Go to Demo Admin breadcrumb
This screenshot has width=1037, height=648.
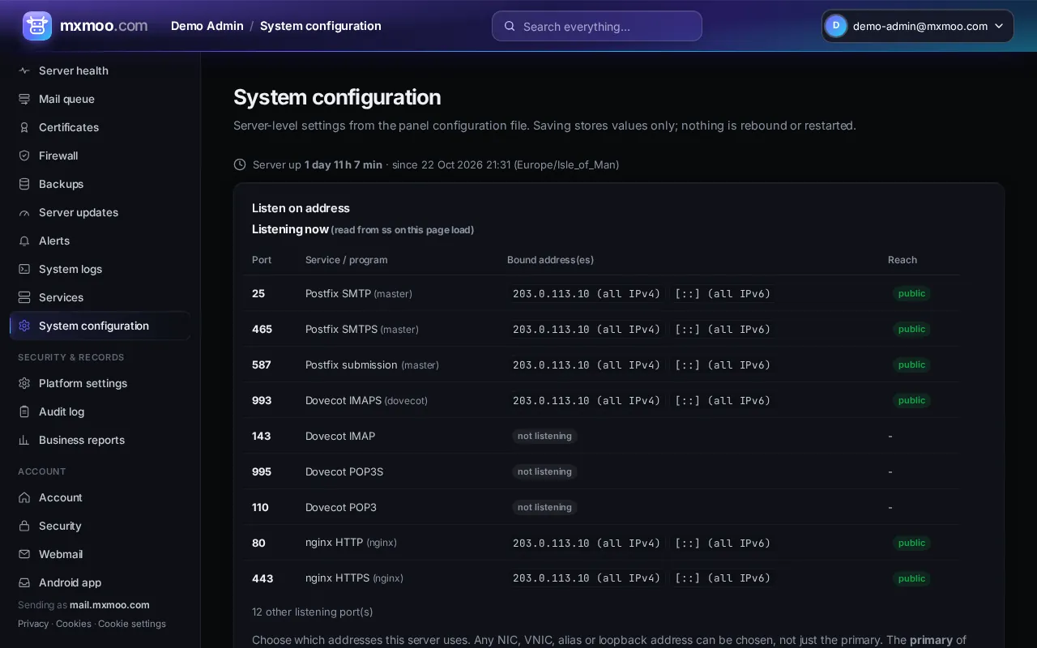point(207,26)
